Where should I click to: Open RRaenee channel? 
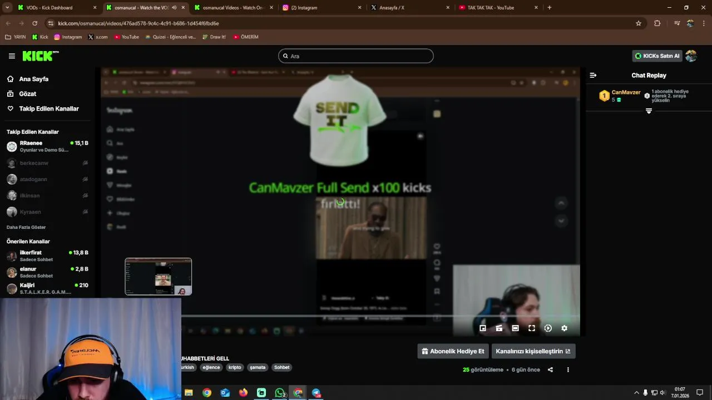[x=47, y=146]
